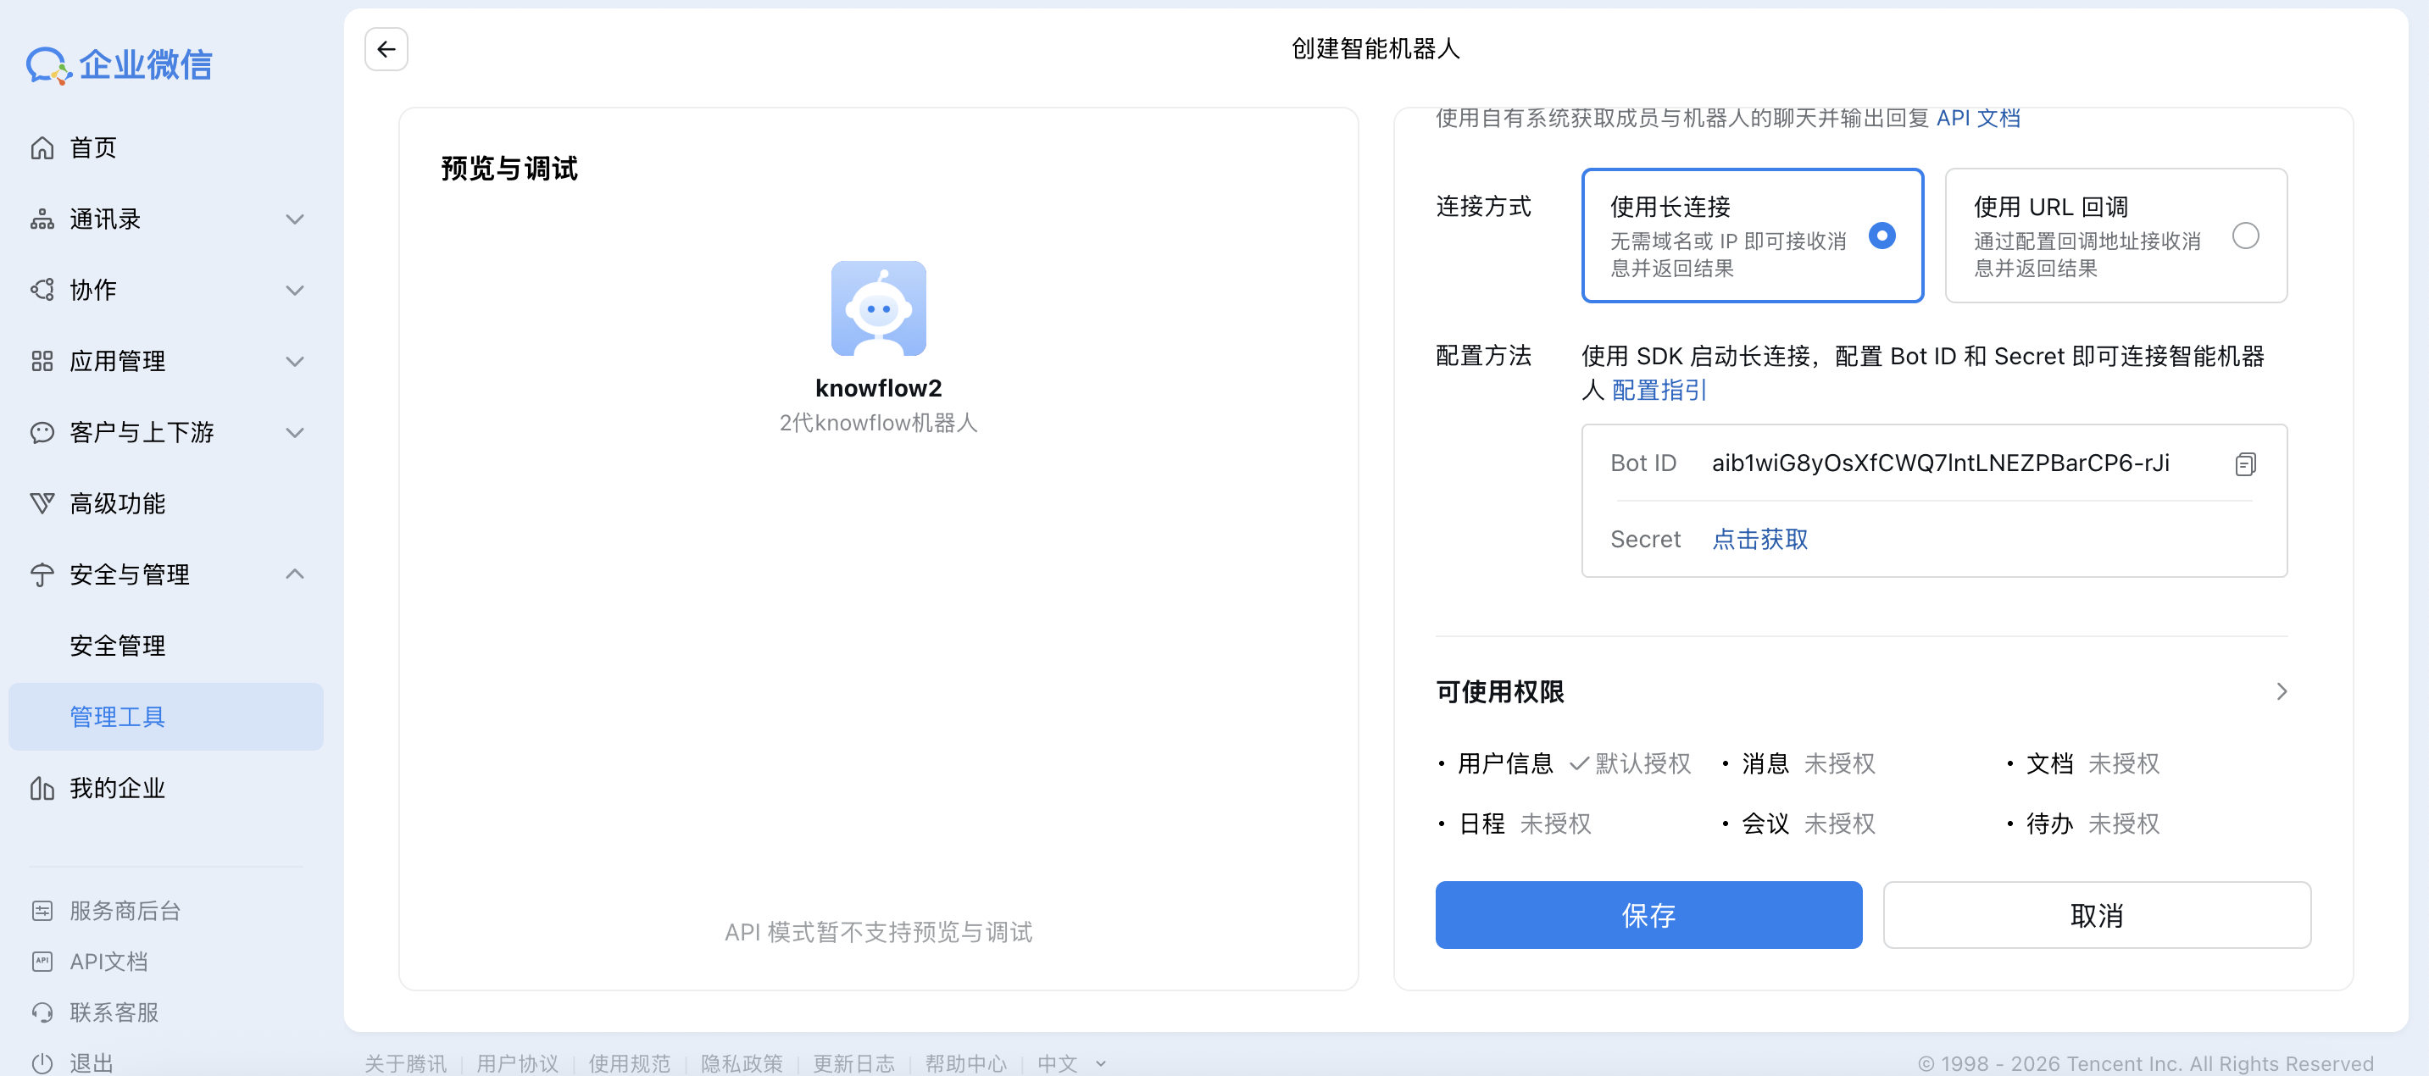Image resolution: width=2429 pixels, height=1076 pixels.
Task: Click the 会议 未授权 permission entry
Action: click(x=1798, y=824)
